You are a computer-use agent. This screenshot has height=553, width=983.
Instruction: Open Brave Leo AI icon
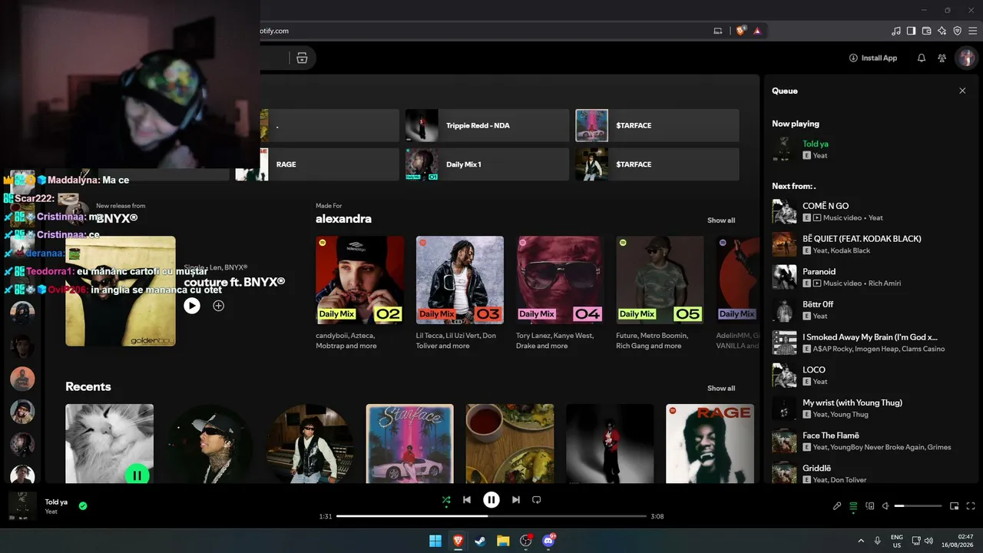(942, 31)
